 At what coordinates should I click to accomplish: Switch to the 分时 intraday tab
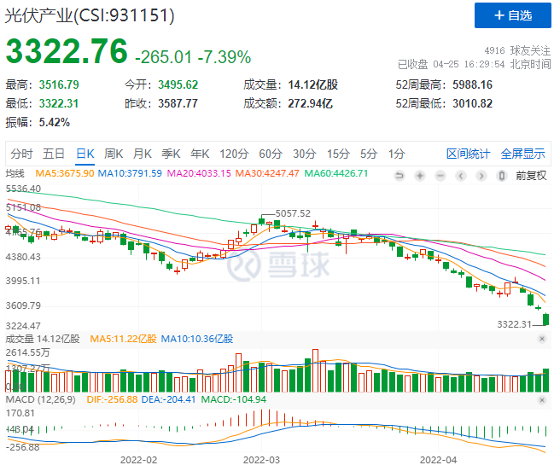click(x=21, y=154)
